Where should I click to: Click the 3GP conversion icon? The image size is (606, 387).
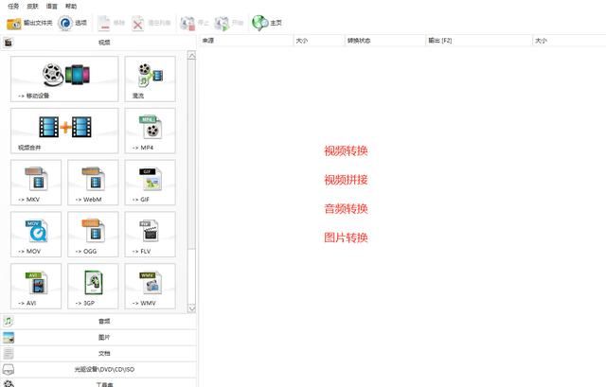pos(93,285)
